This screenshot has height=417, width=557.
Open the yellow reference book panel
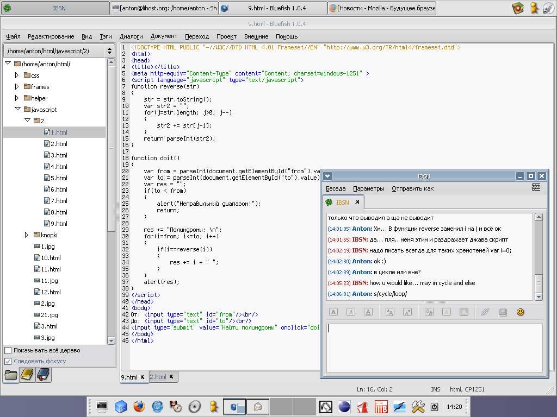point(27,375)
